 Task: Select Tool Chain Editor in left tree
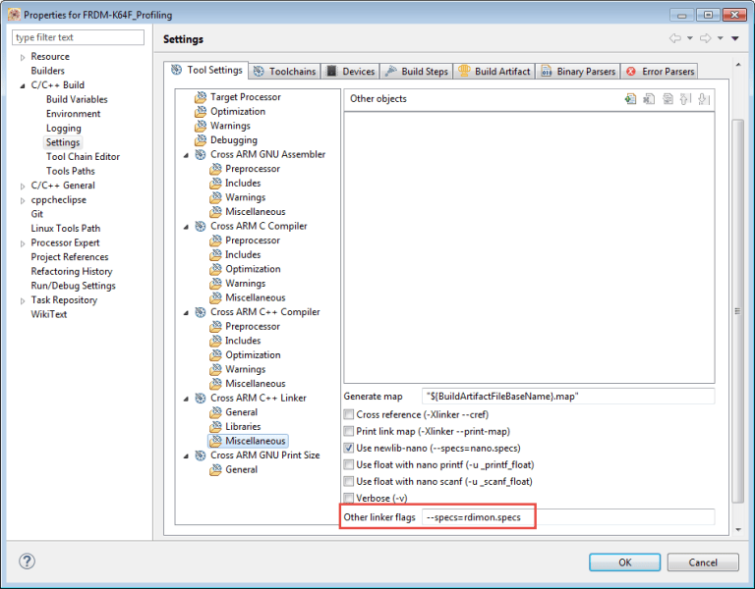[83, 157]
